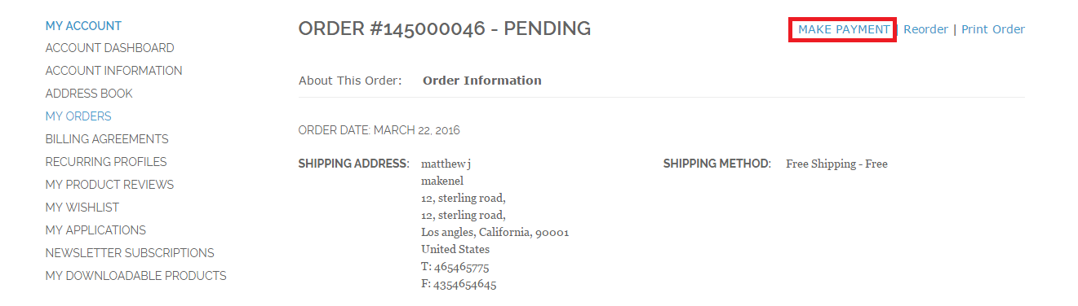Go to Account Dashboard

(109, 48)
